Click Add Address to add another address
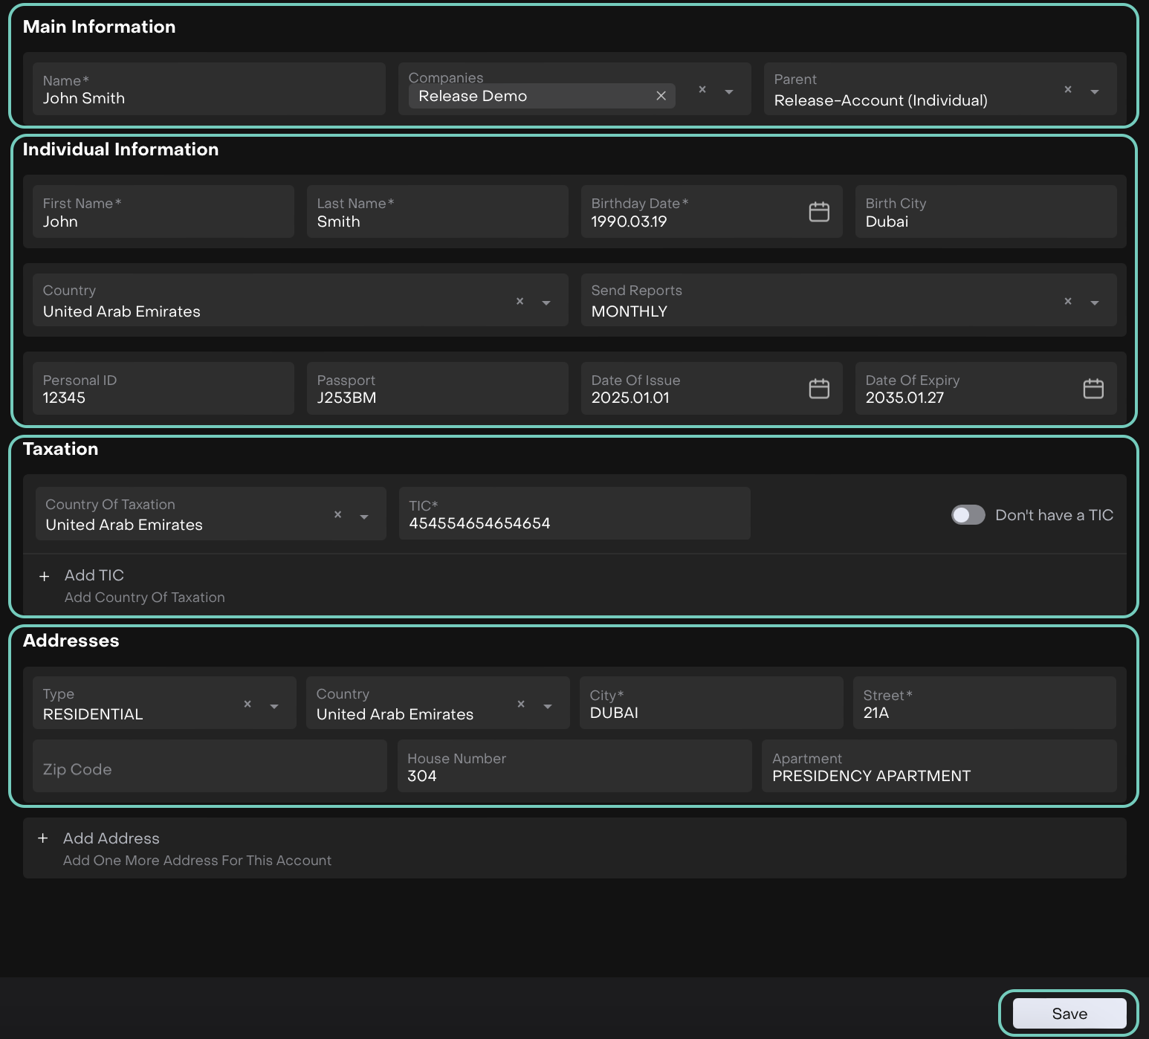The width and height of the screenshot is (1149, 1039). [x=111, y=838]
